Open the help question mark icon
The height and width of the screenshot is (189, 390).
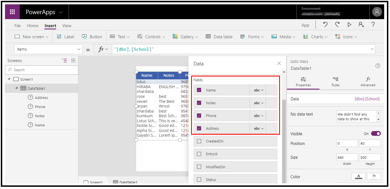click(373, 25)
